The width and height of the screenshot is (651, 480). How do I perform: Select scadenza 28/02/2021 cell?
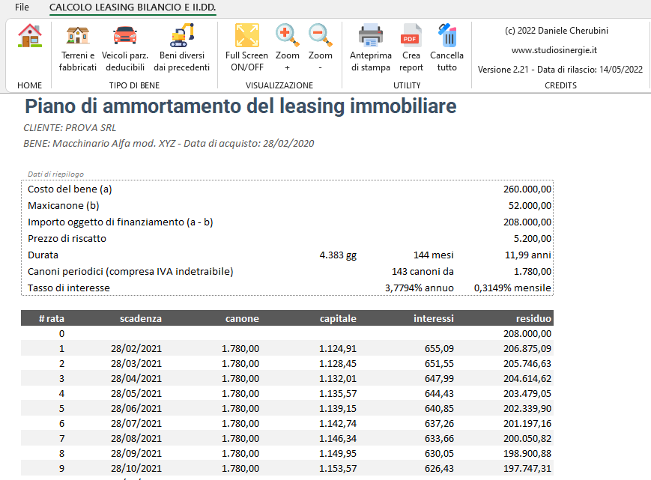pos(136,348)
